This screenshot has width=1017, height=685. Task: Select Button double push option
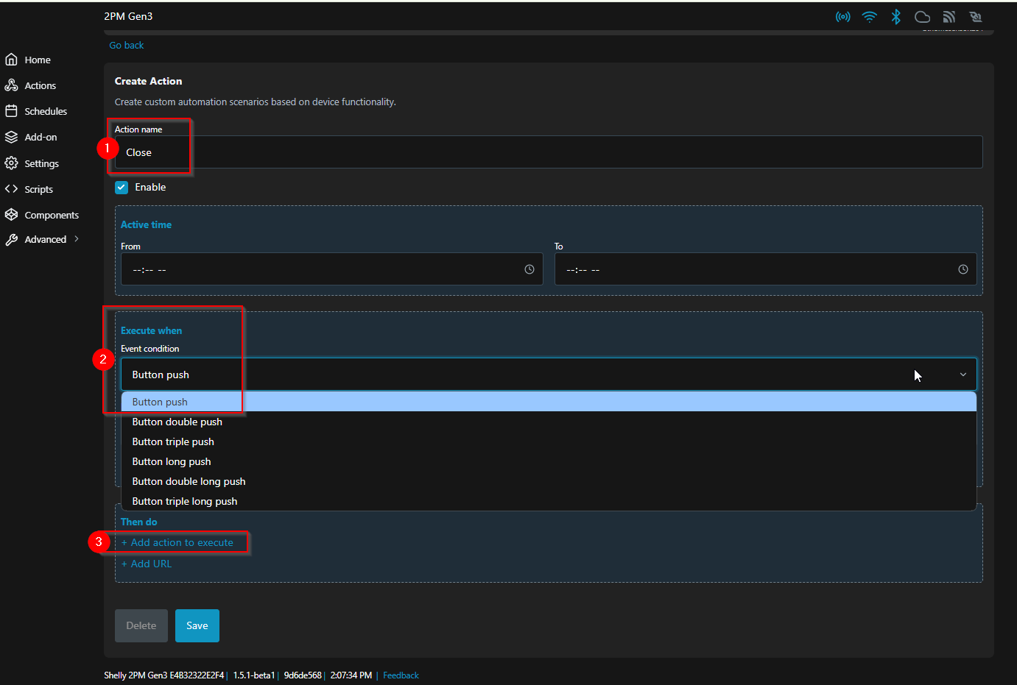(x=177, y=422)
